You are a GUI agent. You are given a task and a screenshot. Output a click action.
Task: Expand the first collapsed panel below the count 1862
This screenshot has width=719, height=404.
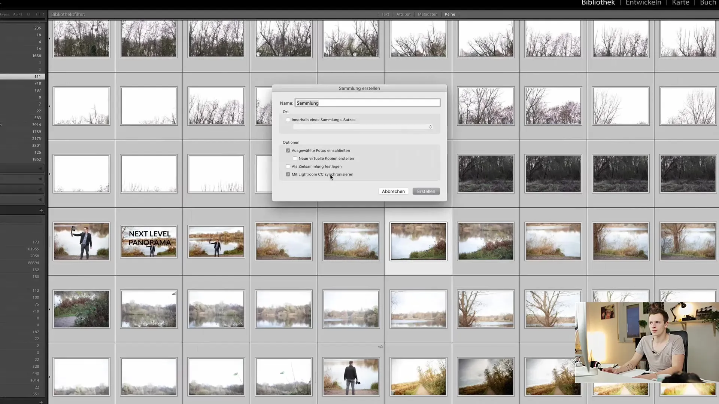tap(22, 169)
